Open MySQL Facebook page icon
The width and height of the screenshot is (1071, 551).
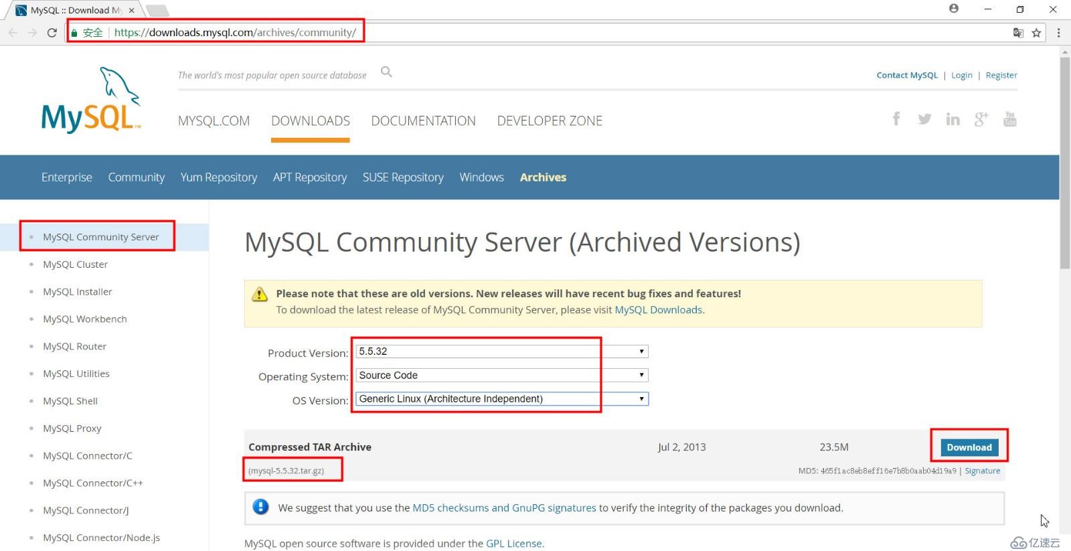point(896,119)
